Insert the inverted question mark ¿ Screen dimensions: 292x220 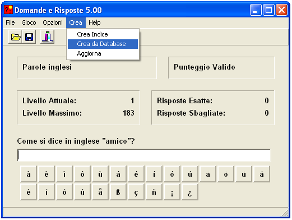(190, 192)
